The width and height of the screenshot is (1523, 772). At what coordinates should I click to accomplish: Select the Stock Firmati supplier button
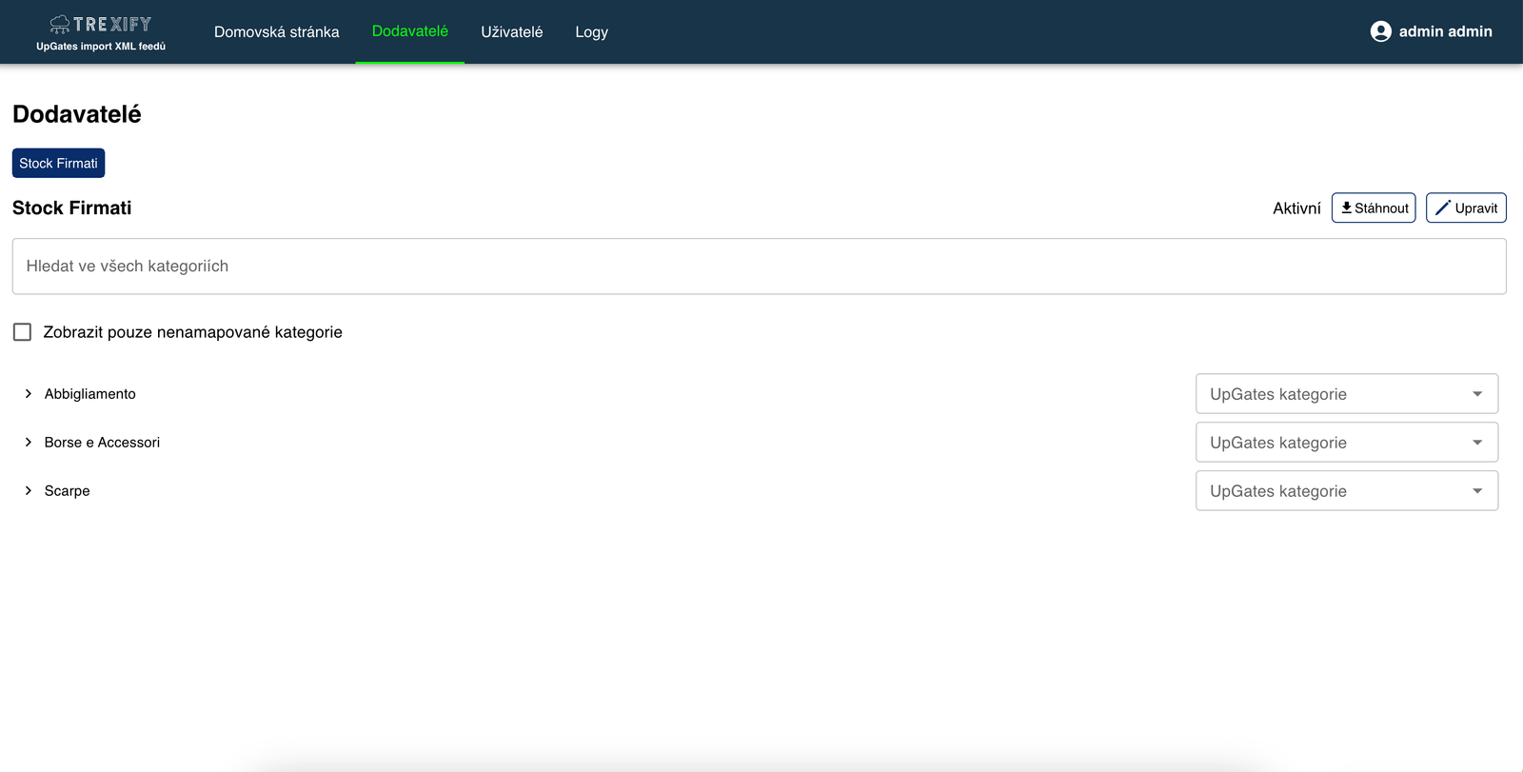tap(58, 164)
